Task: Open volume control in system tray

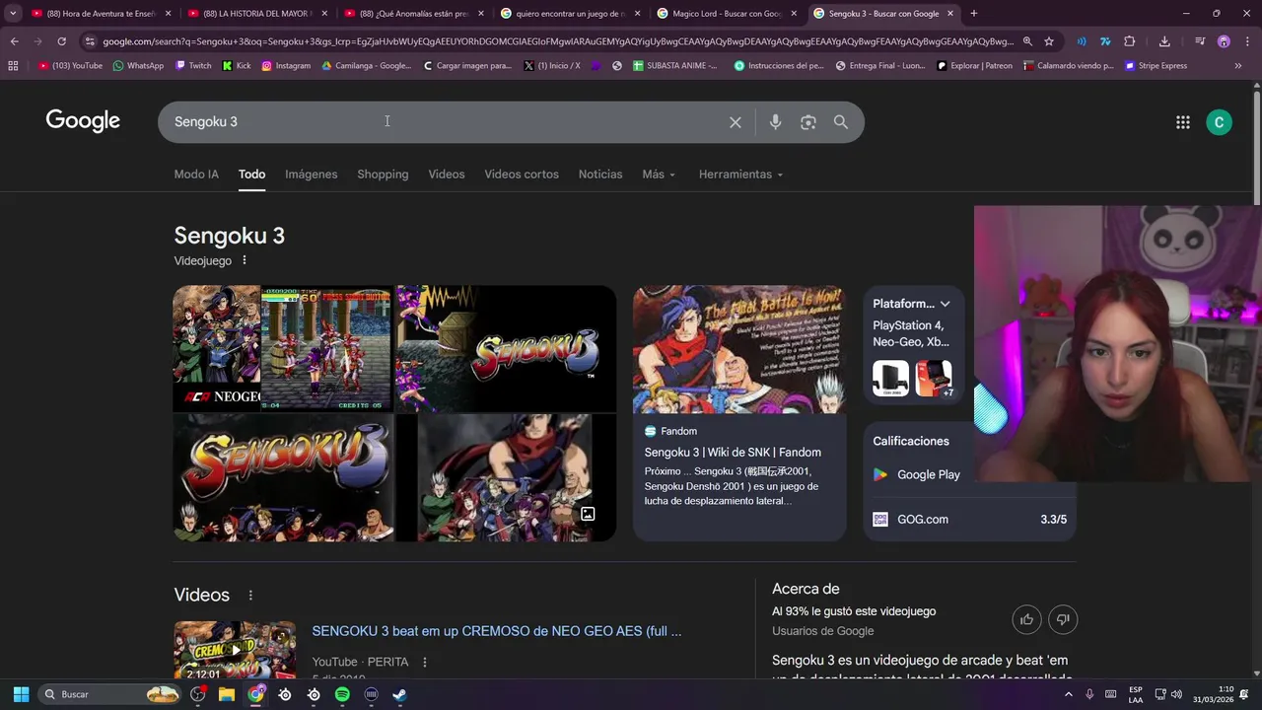Action: [1176, 694]
